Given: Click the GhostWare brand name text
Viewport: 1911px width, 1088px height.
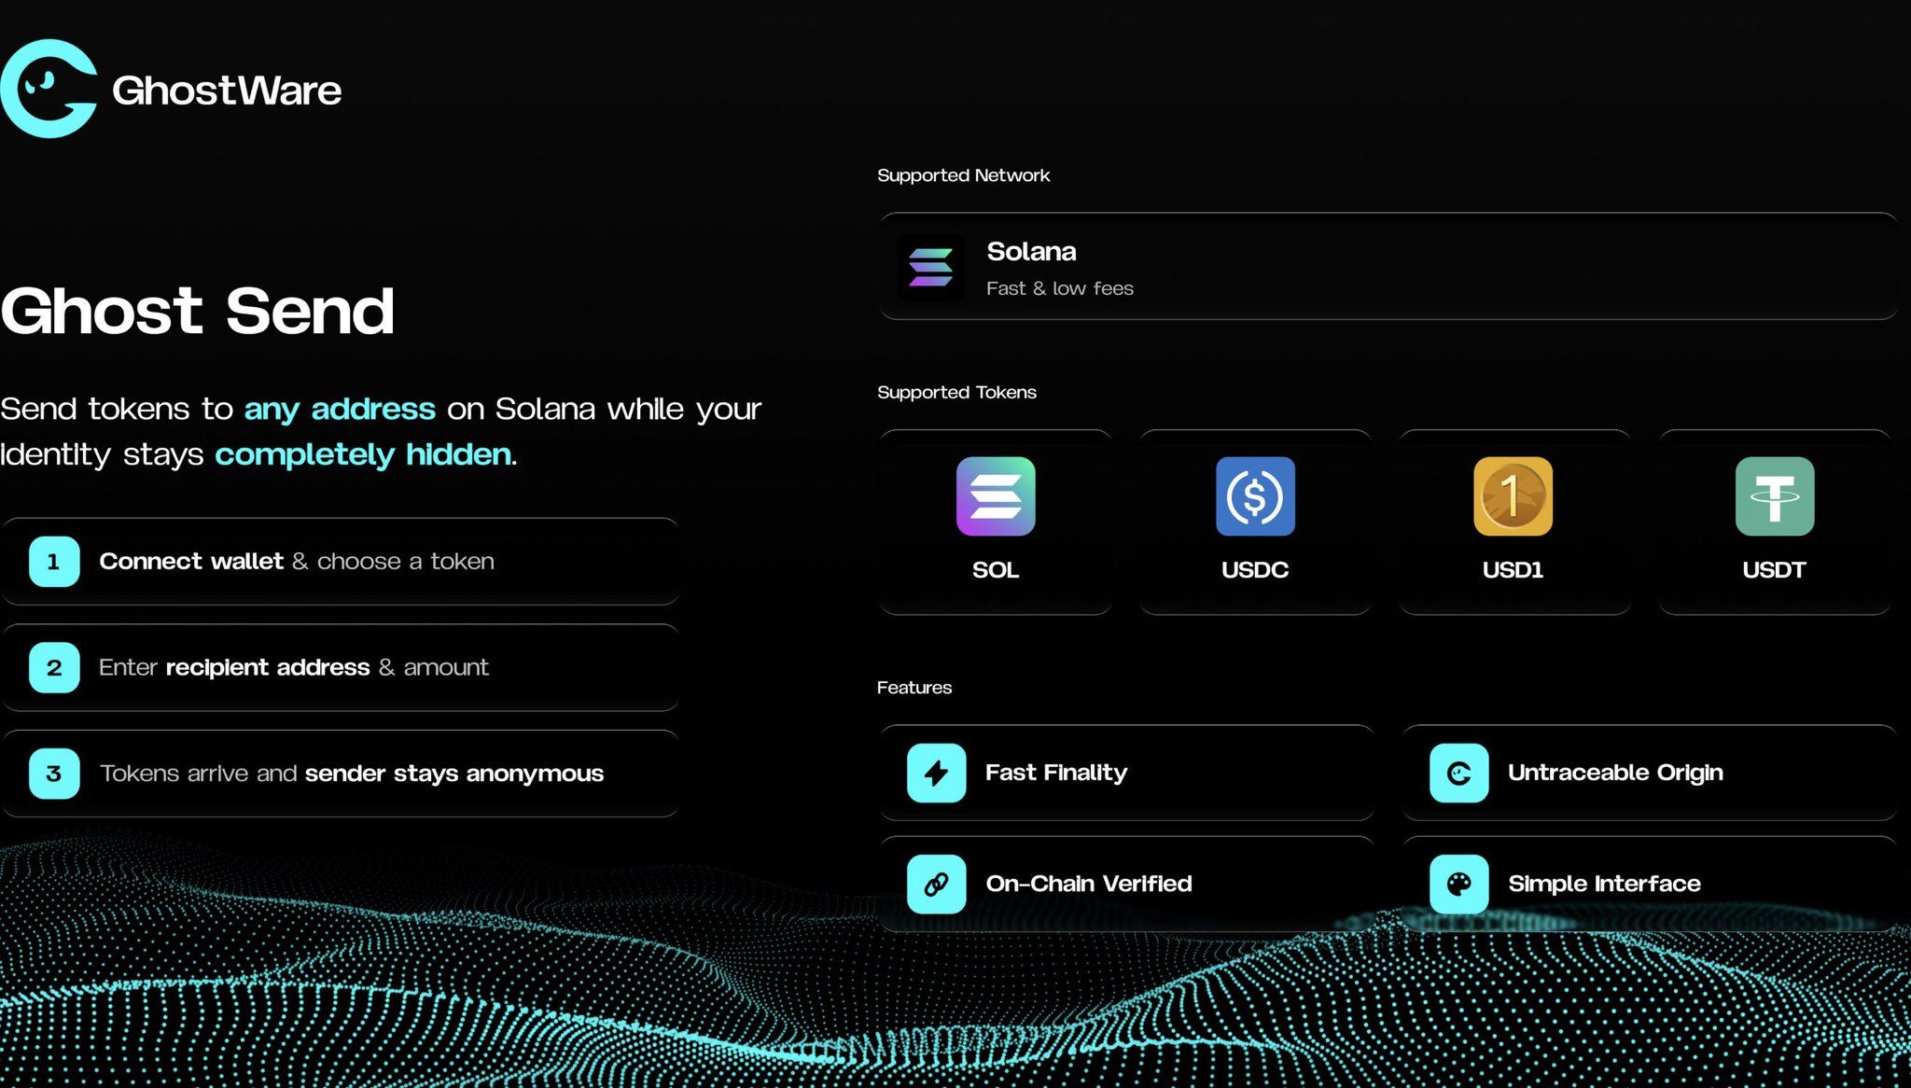Looking at the screenshot, I should [x=227, y=91].
